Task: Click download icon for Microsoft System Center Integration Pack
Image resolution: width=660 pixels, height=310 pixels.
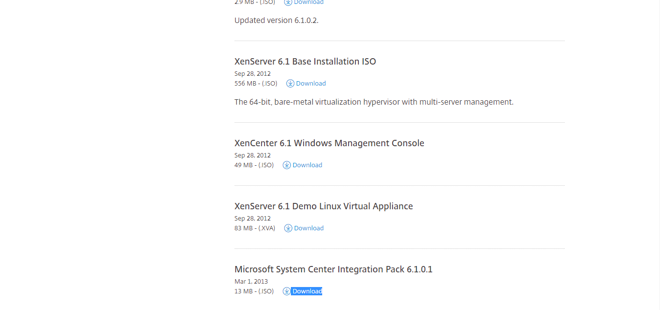Action: 286,291
